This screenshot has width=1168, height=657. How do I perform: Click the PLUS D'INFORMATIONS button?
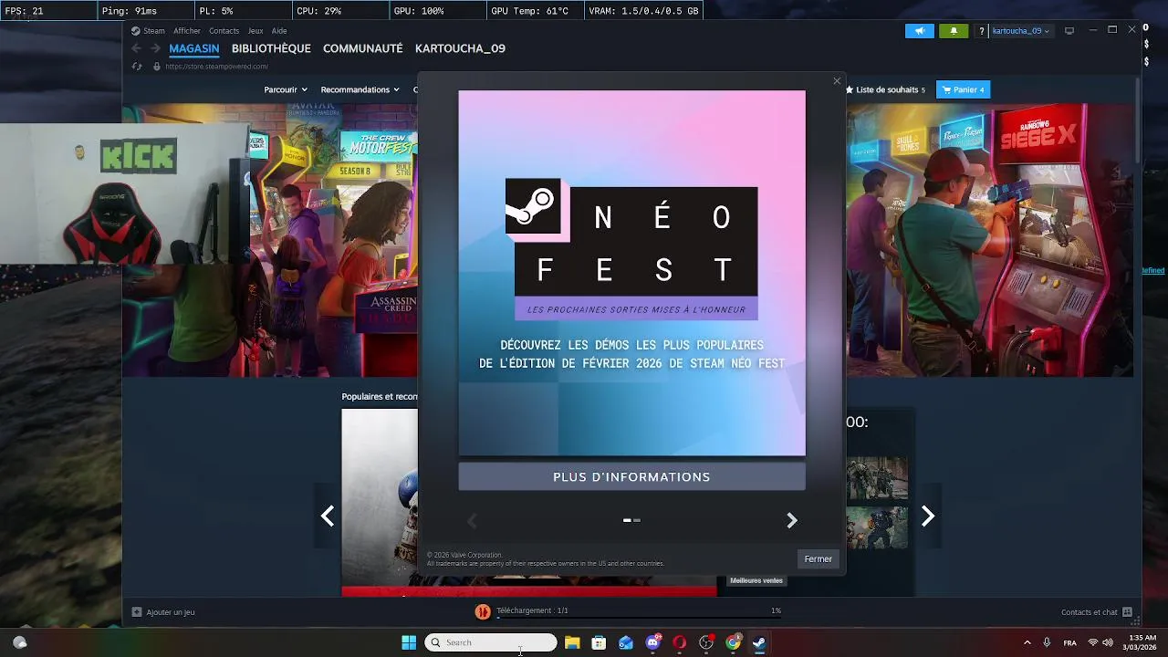point(631,476)
